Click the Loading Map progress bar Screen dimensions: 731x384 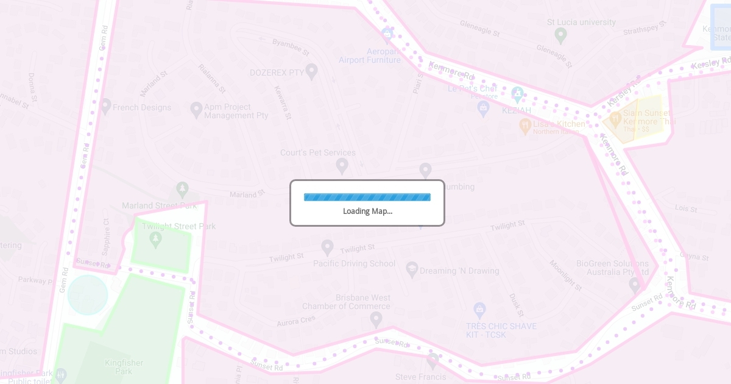pos(367,197)
